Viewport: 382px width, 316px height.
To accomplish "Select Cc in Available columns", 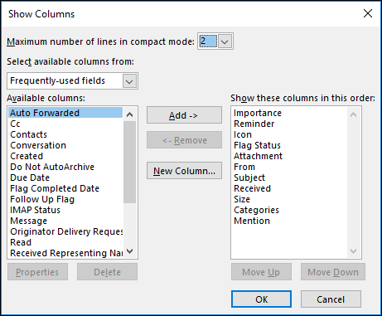I will tap(15, 124).
